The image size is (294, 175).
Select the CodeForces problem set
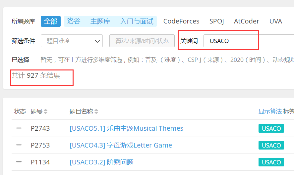(x=181, y=21)
